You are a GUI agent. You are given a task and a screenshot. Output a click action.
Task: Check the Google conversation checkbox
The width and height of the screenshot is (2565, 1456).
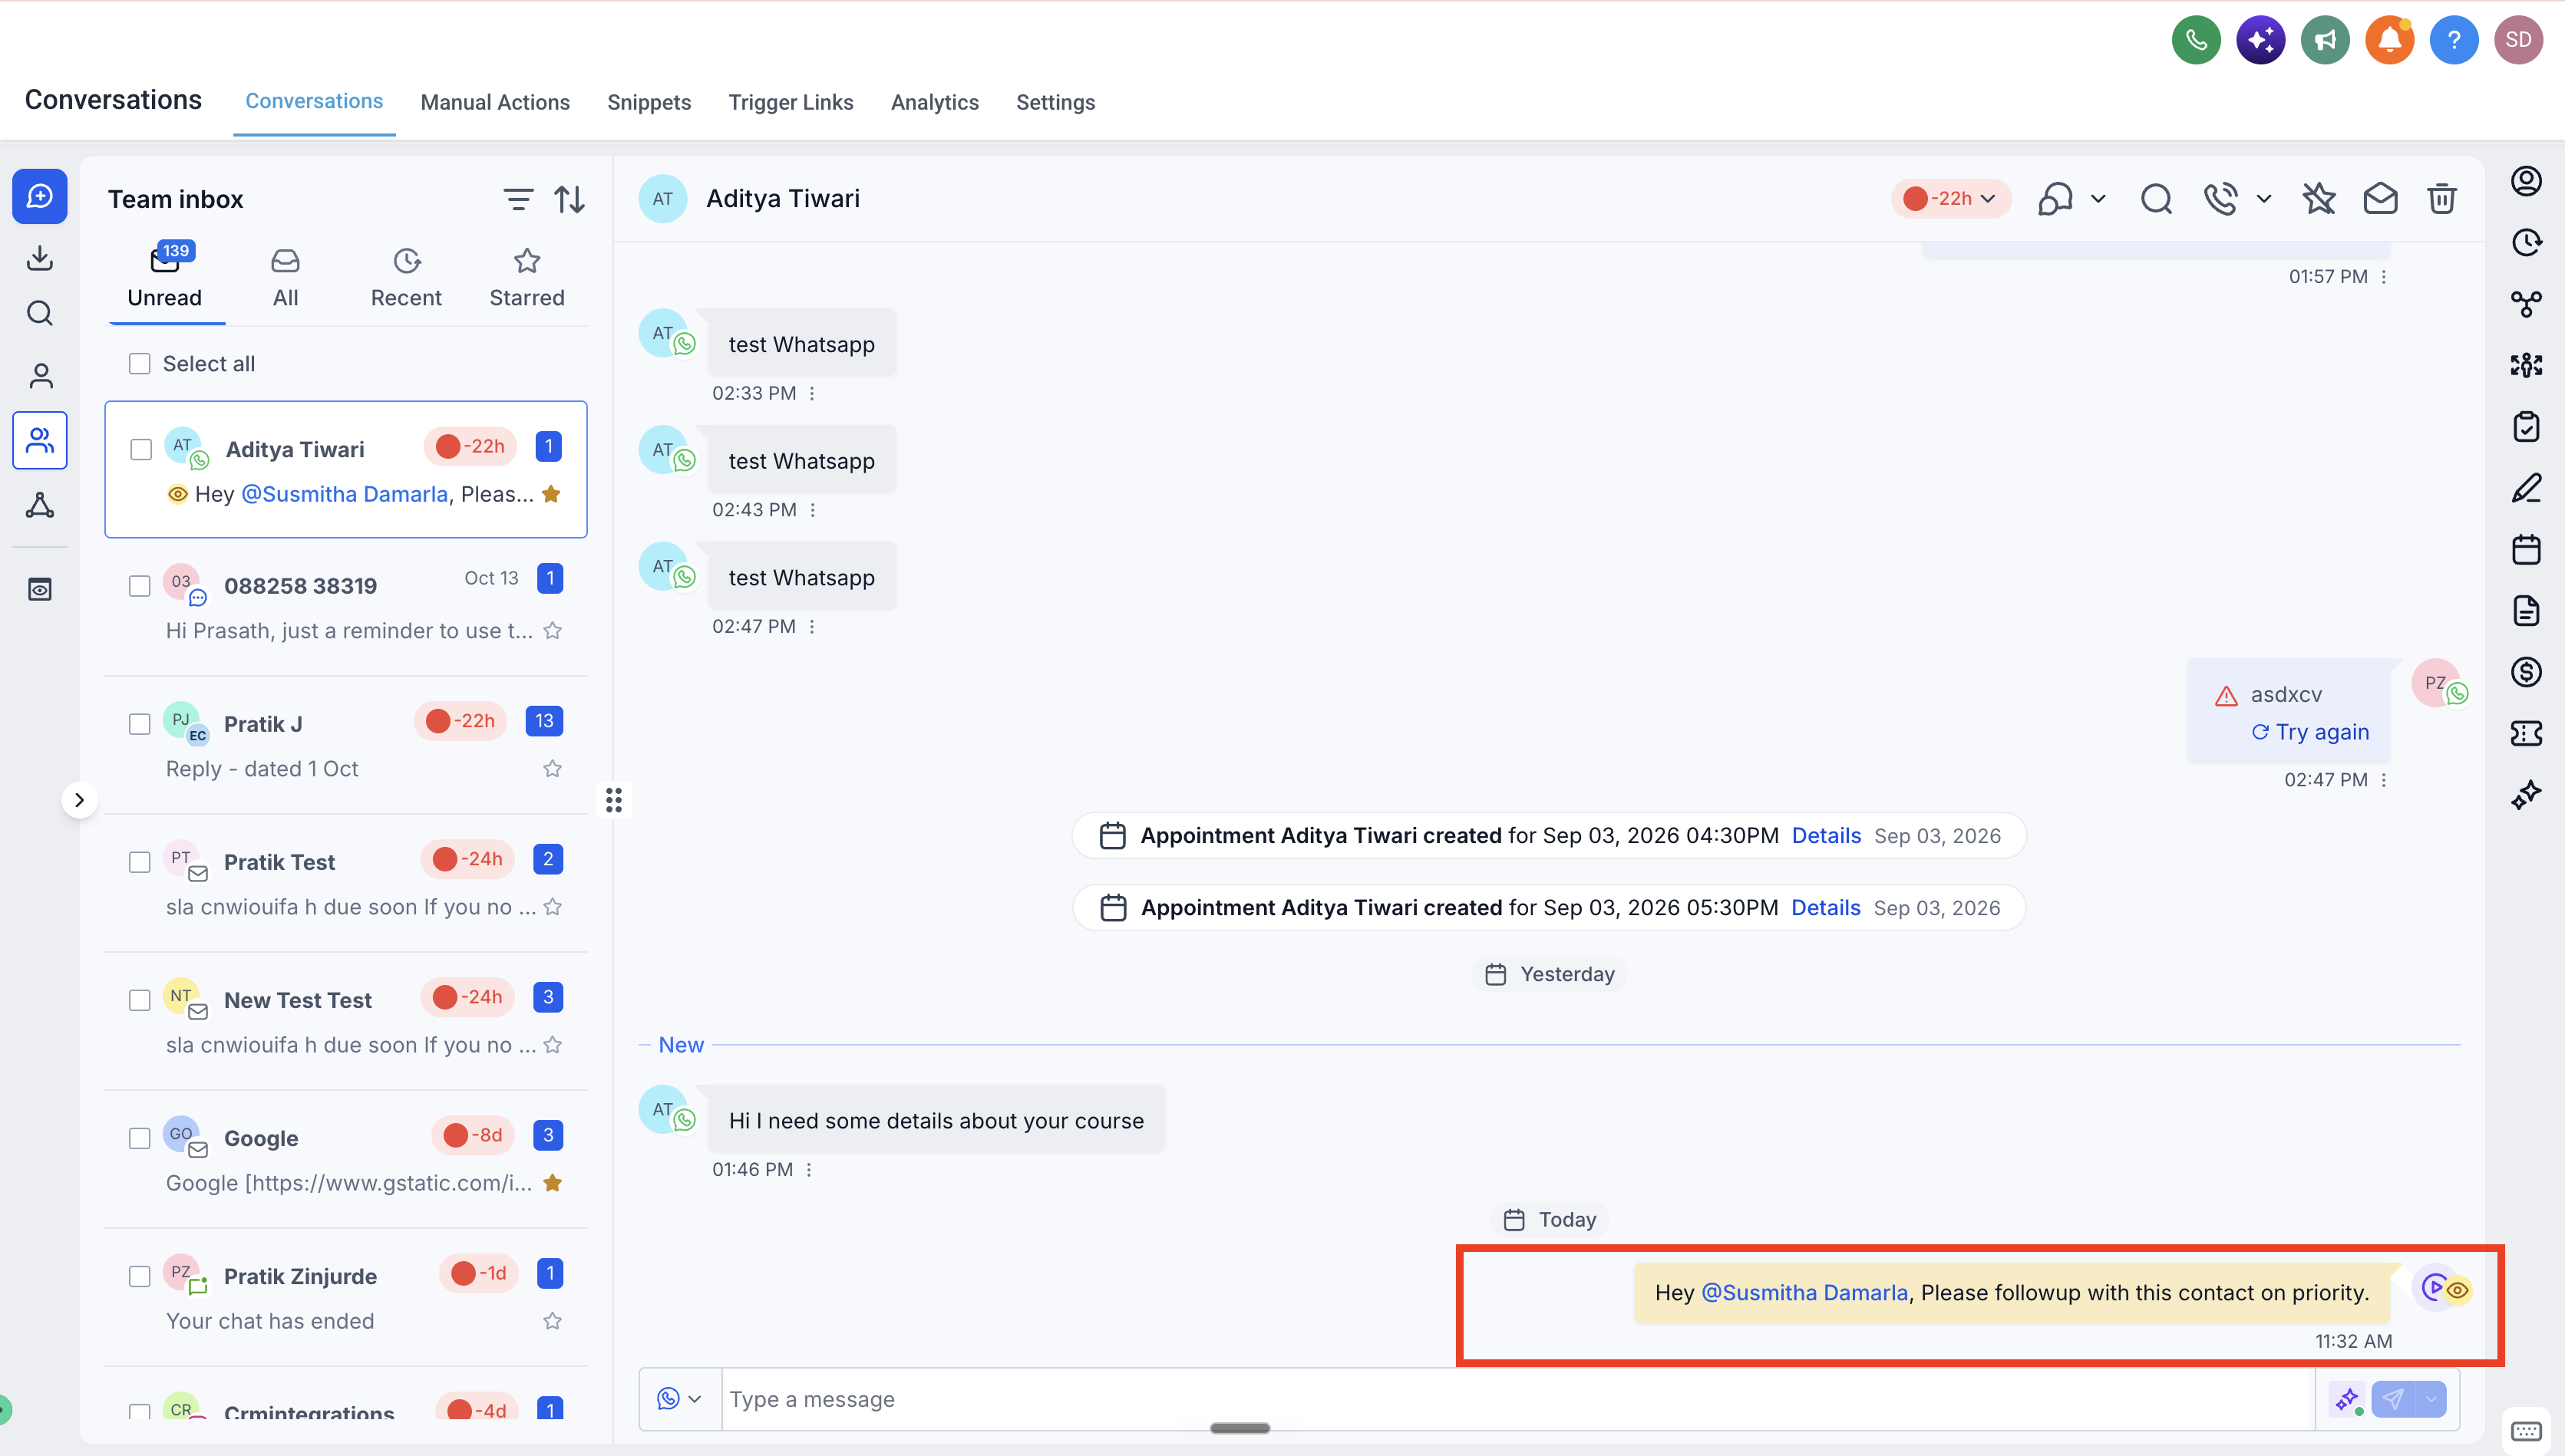[139, 1138]
